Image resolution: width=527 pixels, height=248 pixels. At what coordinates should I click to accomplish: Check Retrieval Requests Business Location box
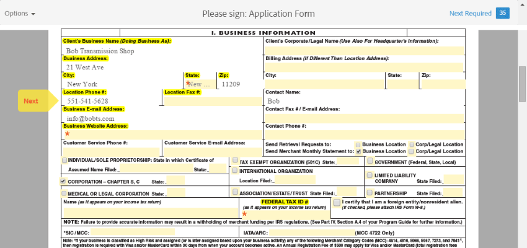[358, 144]
